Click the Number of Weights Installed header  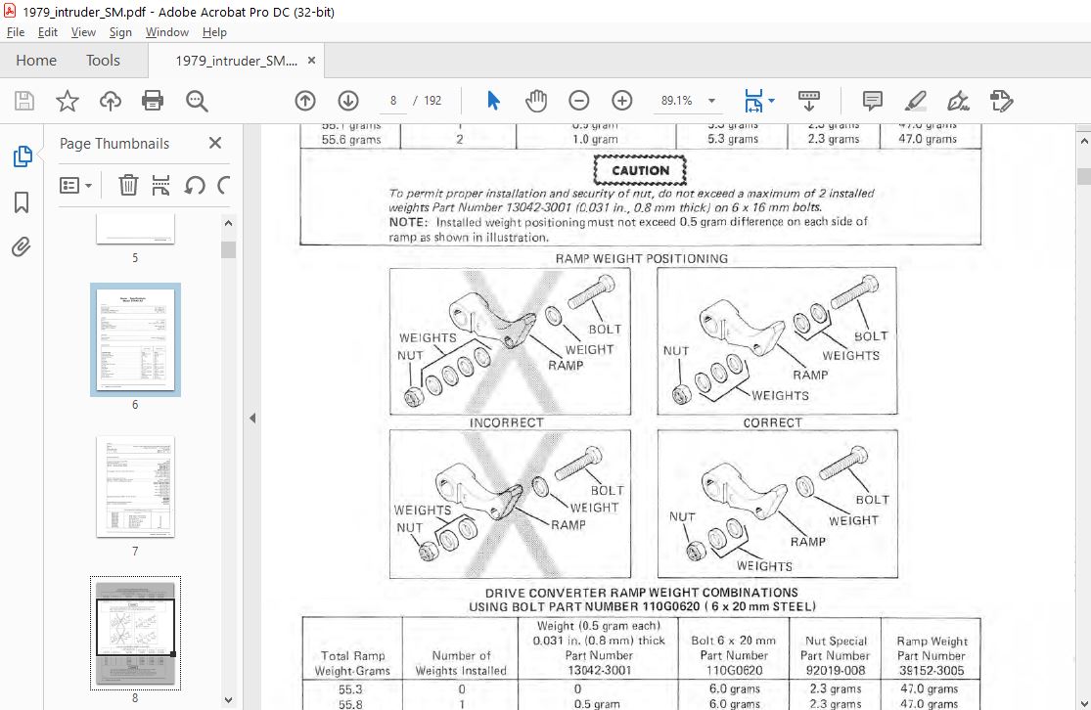coord(461,663)
